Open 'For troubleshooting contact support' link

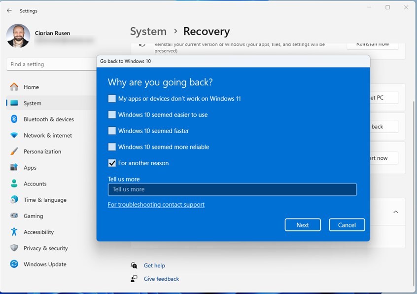coord(156,204)
